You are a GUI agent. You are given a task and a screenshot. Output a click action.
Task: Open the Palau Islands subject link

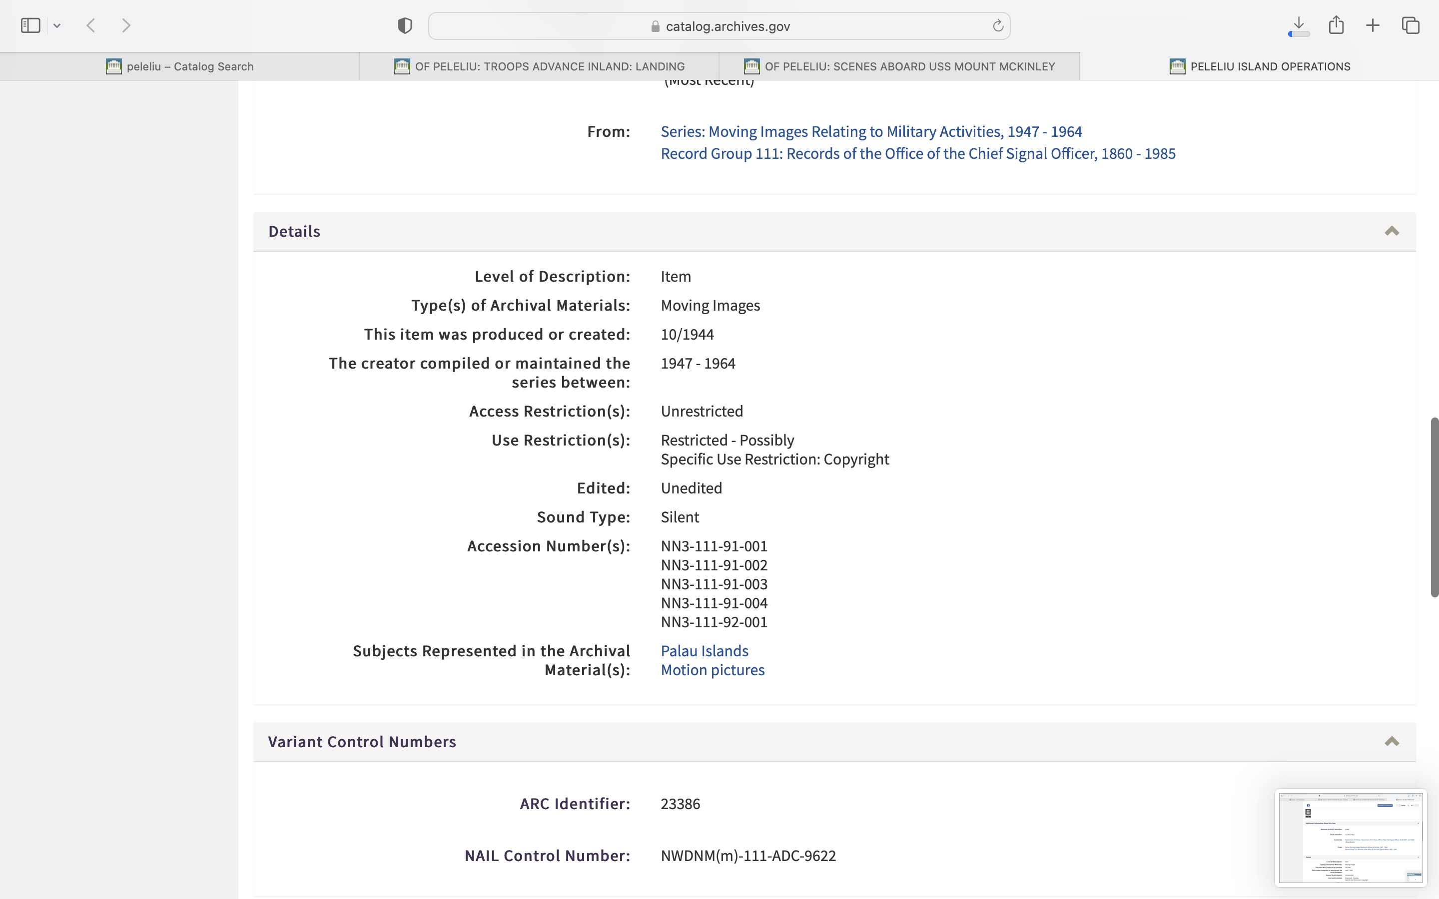[704, 650]
